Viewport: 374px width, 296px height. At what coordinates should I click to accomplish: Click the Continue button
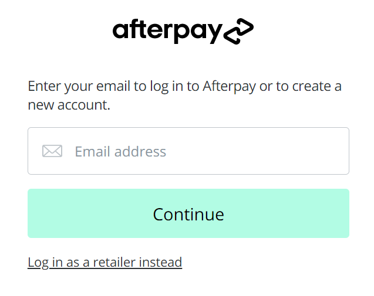coord(188,213)
